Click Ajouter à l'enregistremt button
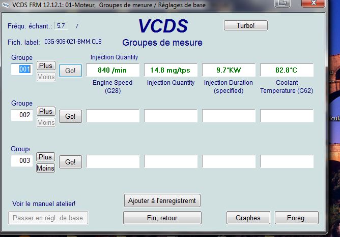This screenshot has height=237, width=340. pos(162,200)
